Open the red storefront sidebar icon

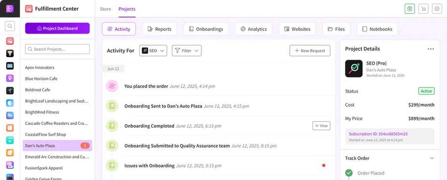tap(10, 41)
